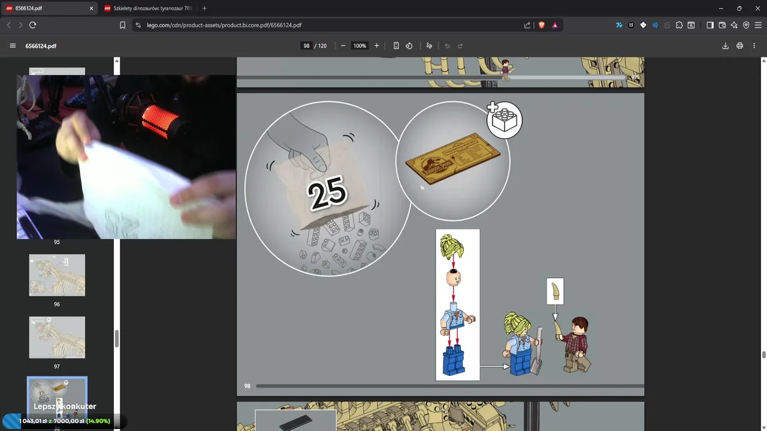Click the thumbnail label 95
This screenshot has width=767, height=431.
(x=57, y=242)
